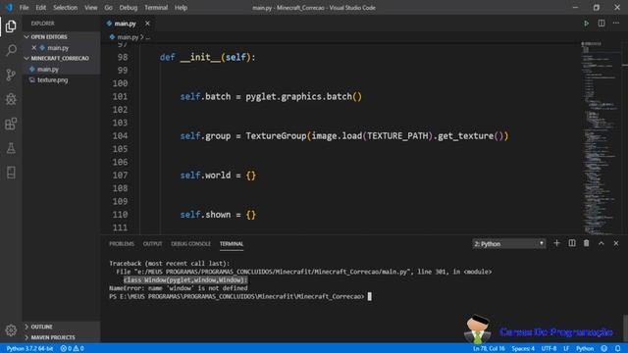Open the Selection menu
Screen dimensions: 628x353
click(x=66, y=8)
